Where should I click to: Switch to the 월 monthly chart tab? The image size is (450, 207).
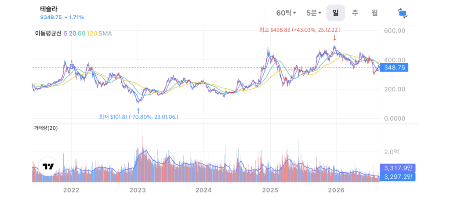(x=375, y=13)
